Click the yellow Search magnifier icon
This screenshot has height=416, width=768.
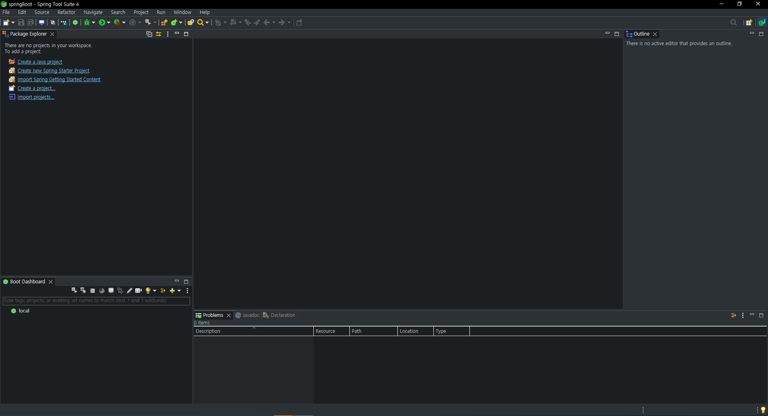201,22
